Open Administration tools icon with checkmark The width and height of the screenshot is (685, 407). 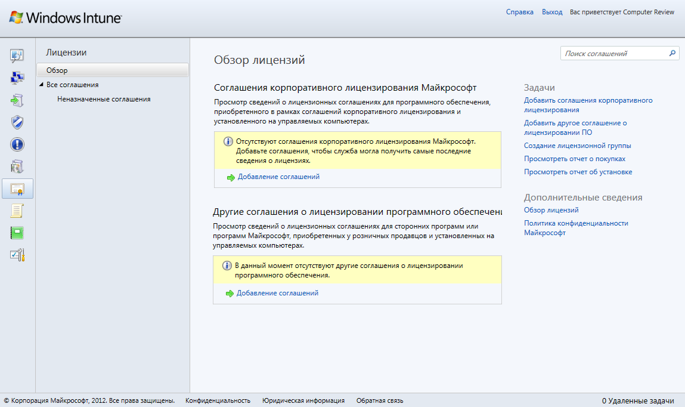tap(17, 255)
